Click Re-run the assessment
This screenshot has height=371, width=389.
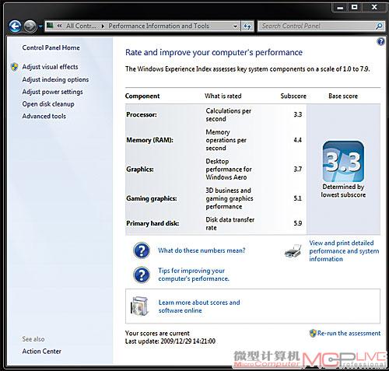point(349,333)
